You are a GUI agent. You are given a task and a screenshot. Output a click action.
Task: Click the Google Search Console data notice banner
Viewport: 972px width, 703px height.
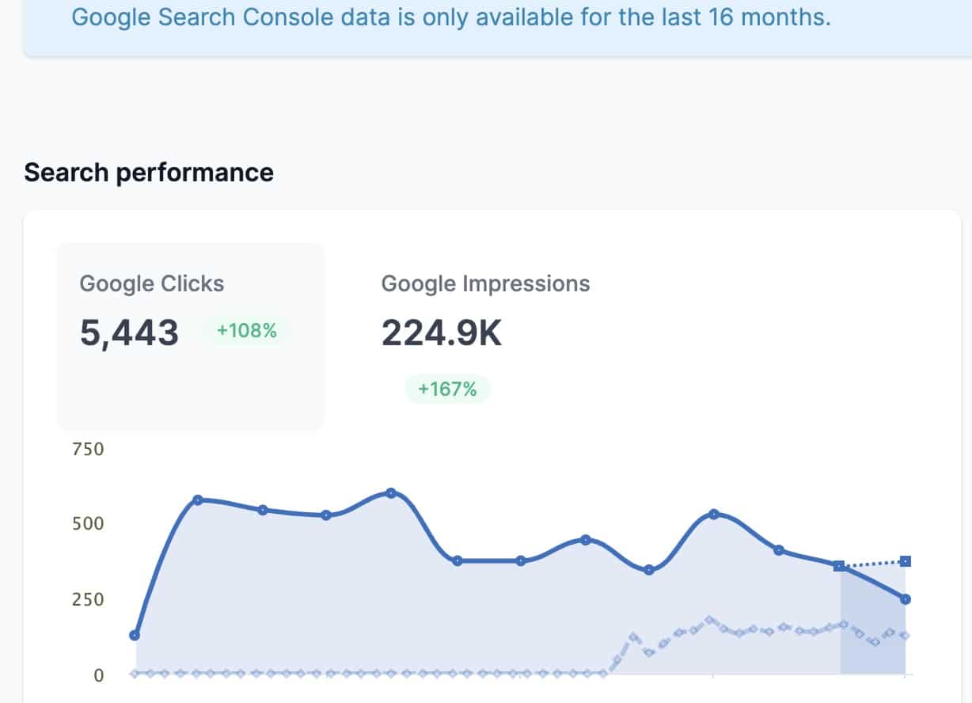[x=451, y=18]
